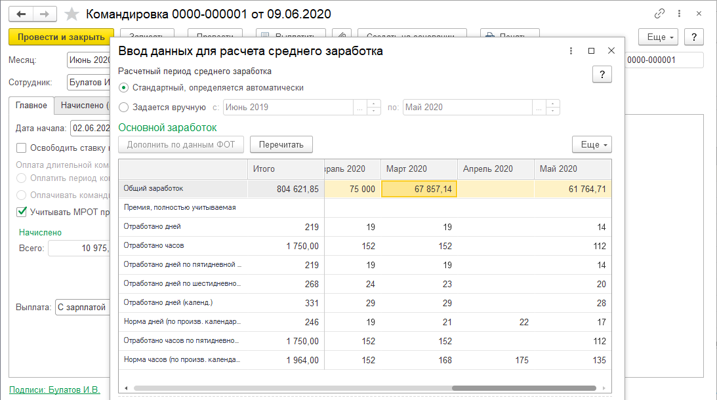Enable 'Освободить ставку' checkbox
This screenshot has width=717, height=400.
tap(22, 148)
